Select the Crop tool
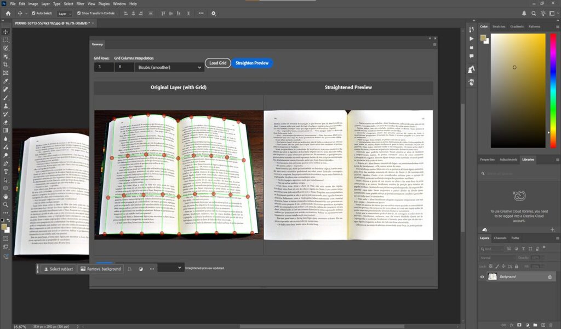561x329 pixels. pyautogui.click(x=6, y=64)
